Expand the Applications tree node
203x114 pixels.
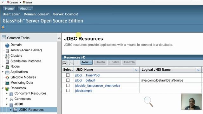click(3, 72)
